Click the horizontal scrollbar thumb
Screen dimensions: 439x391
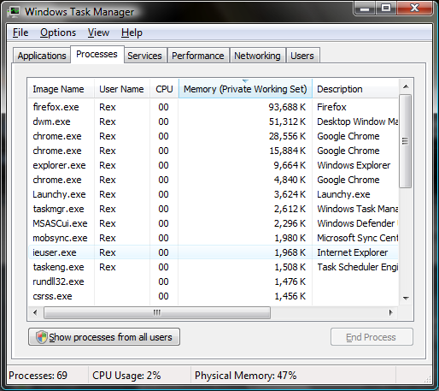[x=157, y=312]
